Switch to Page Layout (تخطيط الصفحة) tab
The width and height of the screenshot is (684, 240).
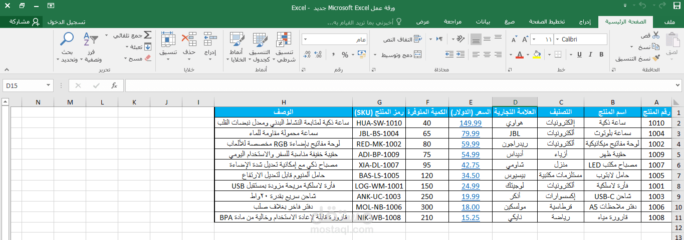[547, 22]
